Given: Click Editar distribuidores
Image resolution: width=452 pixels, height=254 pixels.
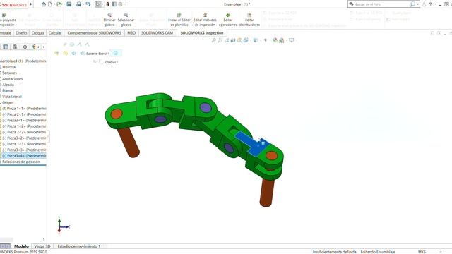Looking at the screenshot, I should click(x=249, y=20).
